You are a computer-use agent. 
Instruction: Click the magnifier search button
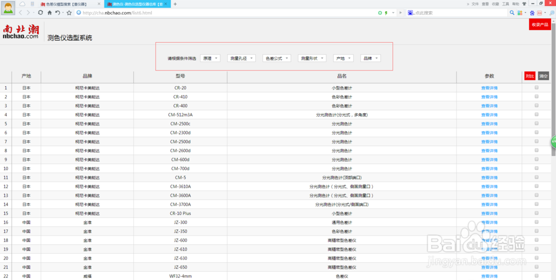512,13
